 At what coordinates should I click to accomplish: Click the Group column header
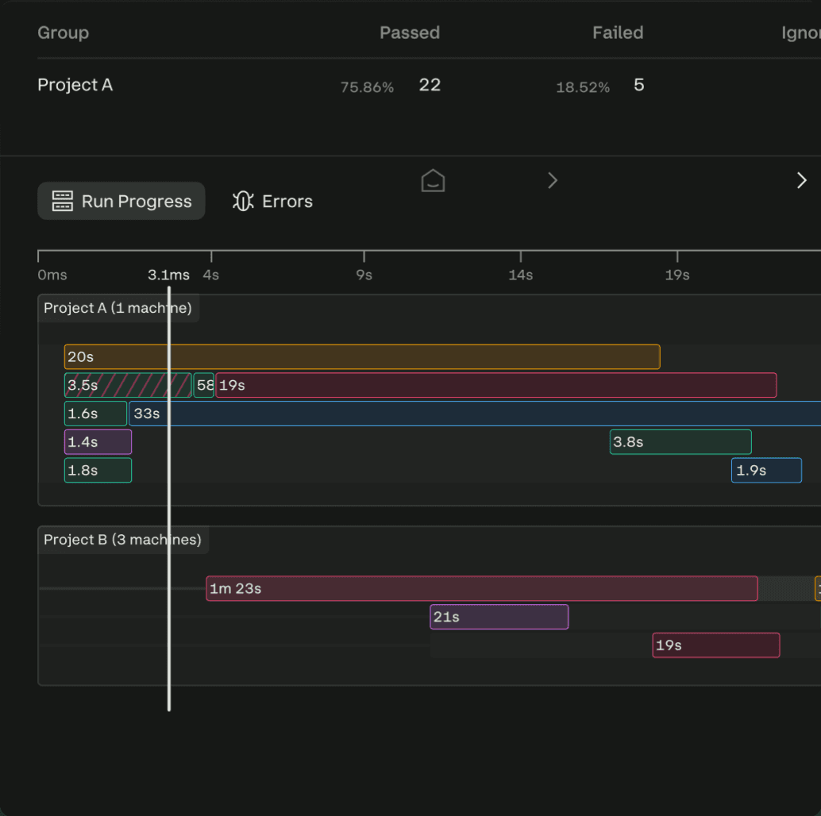click(64, 33)
